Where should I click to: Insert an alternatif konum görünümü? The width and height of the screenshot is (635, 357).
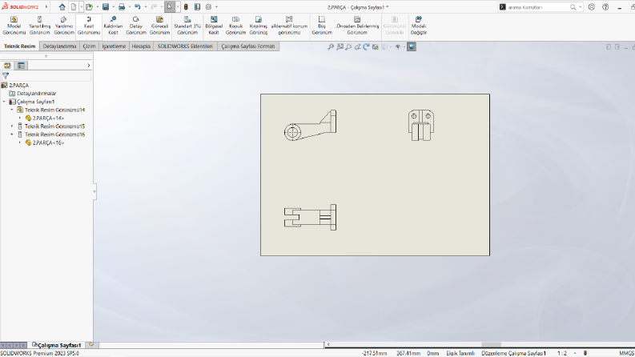[289, 26]
